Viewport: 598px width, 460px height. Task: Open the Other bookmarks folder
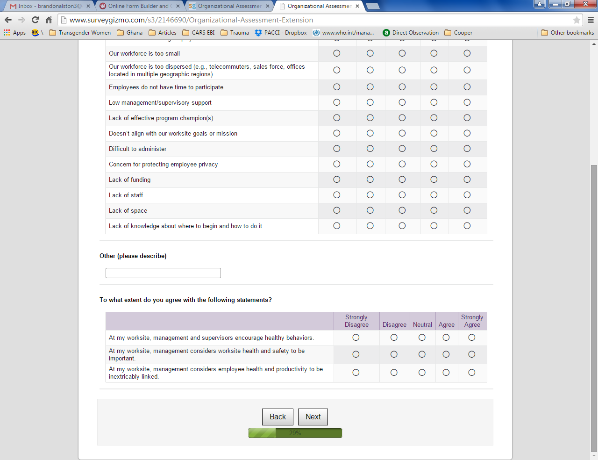[x=568, y=33]
